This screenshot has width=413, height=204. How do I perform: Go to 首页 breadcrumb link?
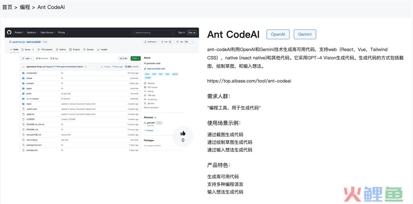(7, 7)
